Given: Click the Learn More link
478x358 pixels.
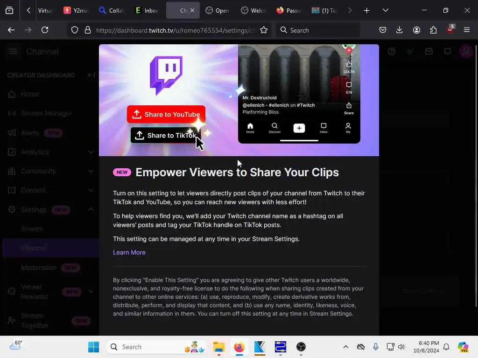Looking at the screenshot, I should coord(129,252).
